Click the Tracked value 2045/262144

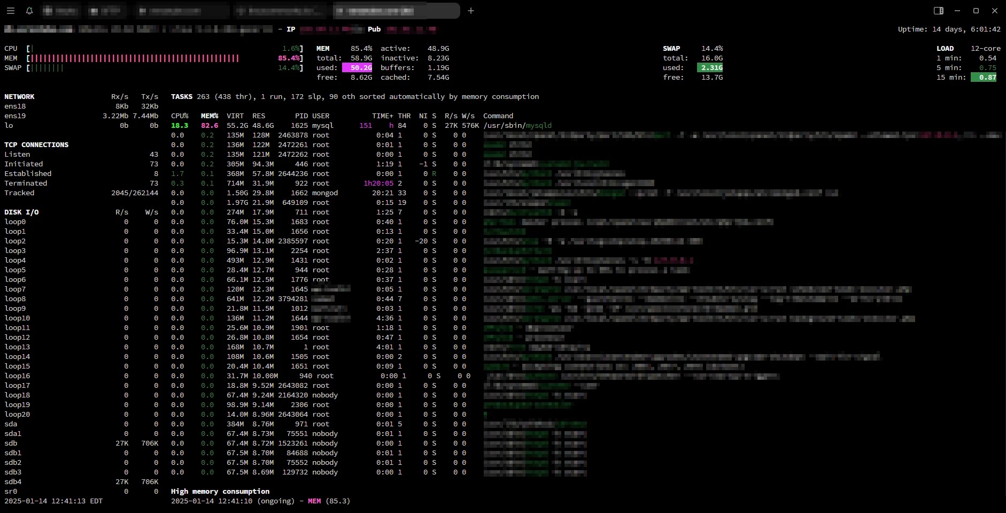tap(135, 193)
